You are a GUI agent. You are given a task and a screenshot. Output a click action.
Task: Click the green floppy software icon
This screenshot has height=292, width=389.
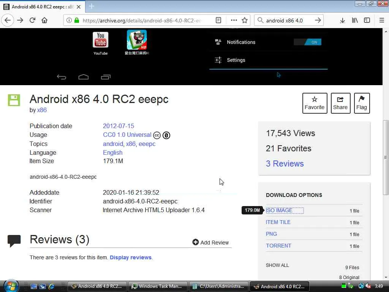14,100
